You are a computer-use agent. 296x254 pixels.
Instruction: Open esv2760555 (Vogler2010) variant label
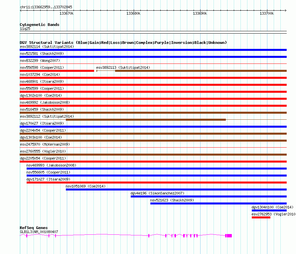click(x=43, y=151)
